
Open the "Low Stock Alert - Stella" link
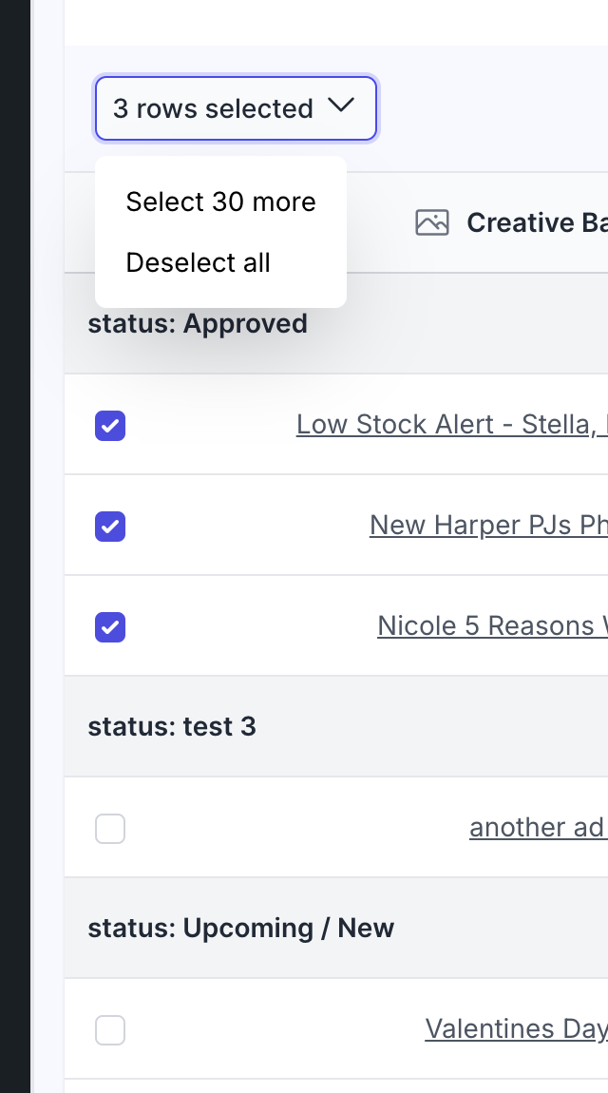451,424
